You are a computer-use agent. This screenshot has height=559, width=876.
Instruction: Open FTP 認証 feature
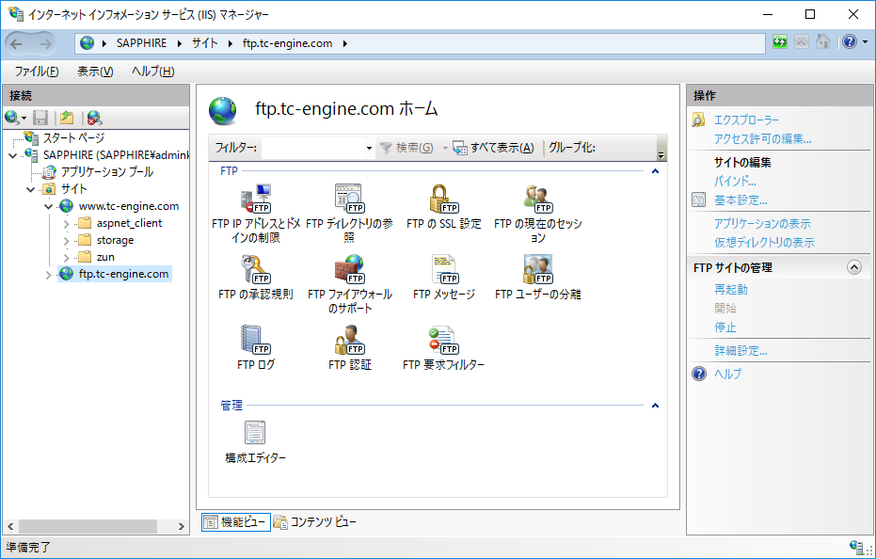[350, 347]
